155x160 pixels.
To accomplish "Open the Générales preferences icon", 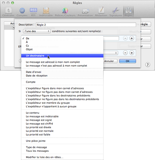I will click(x=9, y=12).
